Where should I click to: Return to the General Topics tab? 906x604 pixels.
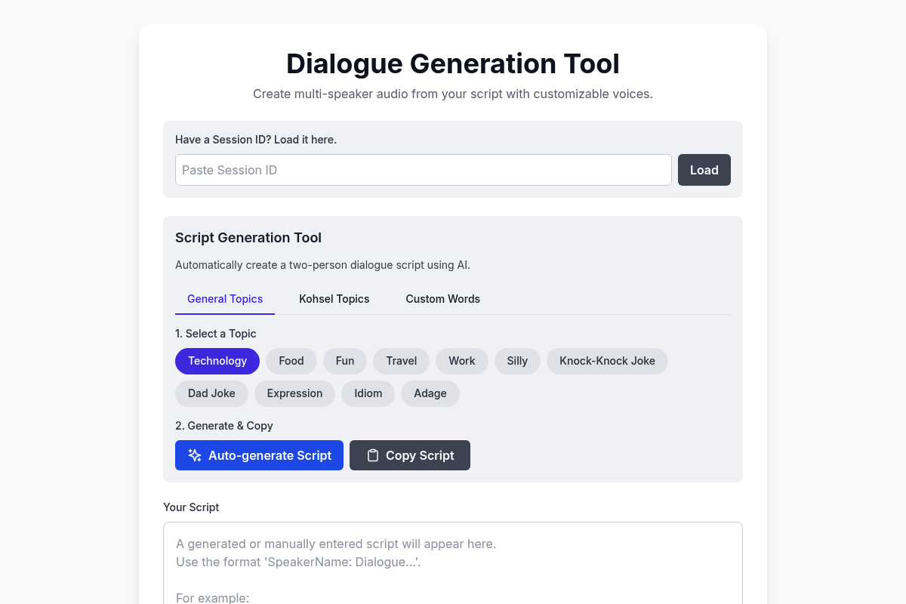tap(224, 299)
